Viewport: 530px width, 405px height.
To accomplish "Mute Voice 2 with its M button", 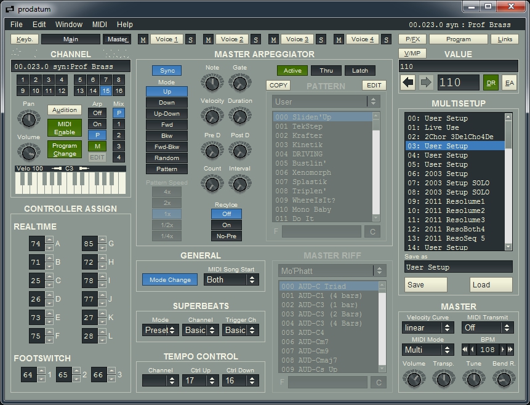I will point(208,39).
